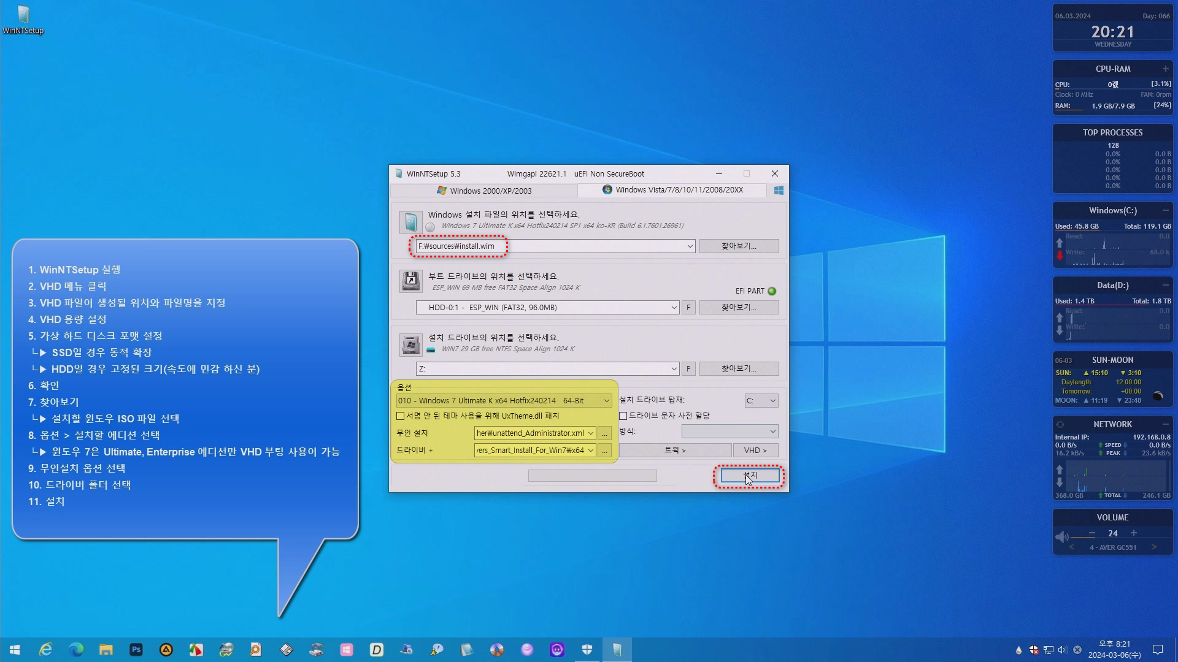Click the refresh icon in NETWORK widget

[x=1060, y=424]
